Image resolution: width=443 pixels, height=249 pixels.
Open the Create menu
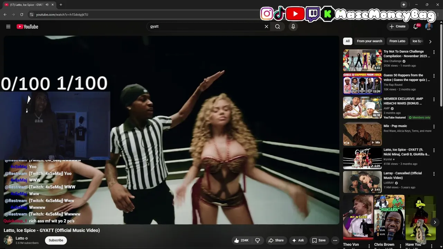pos(397,27)
